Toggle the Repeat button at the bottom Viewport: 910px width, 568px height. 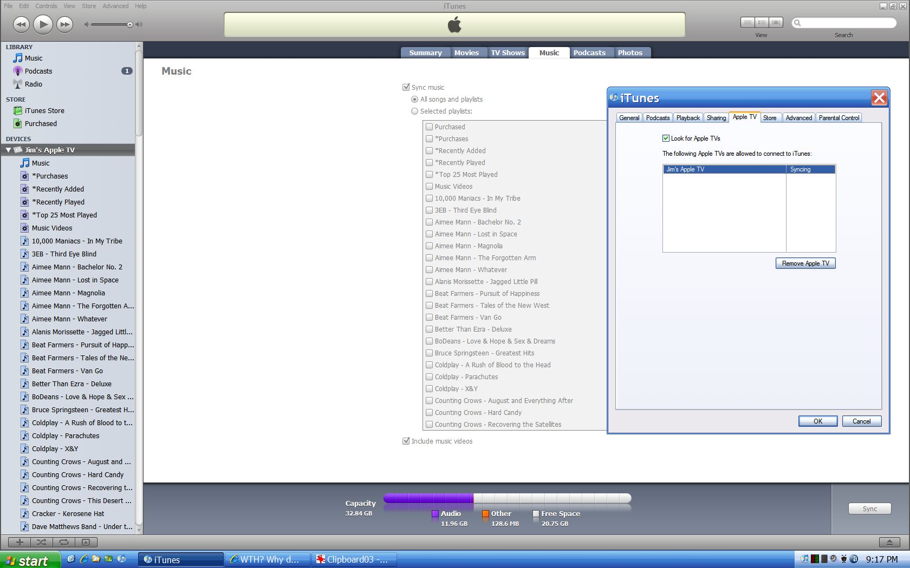pyautogui.click(x=64, y=541)
